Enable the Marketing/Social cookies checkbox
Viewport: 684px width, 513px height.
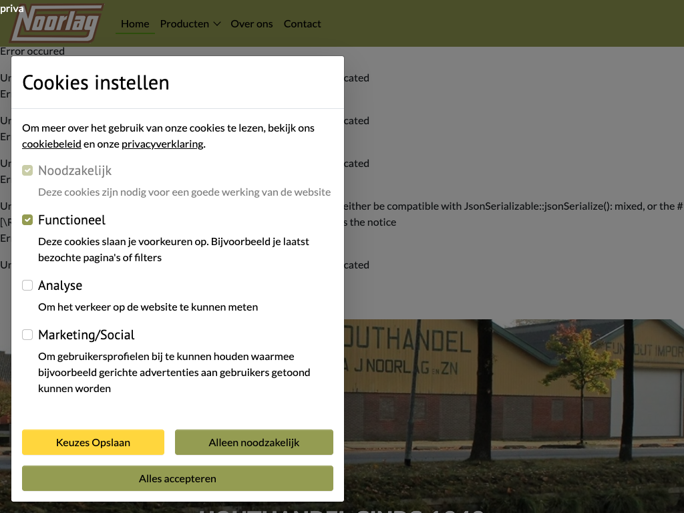coord(27,335)
